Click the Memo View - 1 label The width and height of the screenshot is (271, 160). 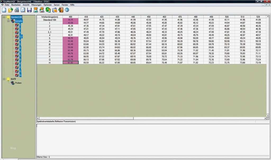[43, 157]
